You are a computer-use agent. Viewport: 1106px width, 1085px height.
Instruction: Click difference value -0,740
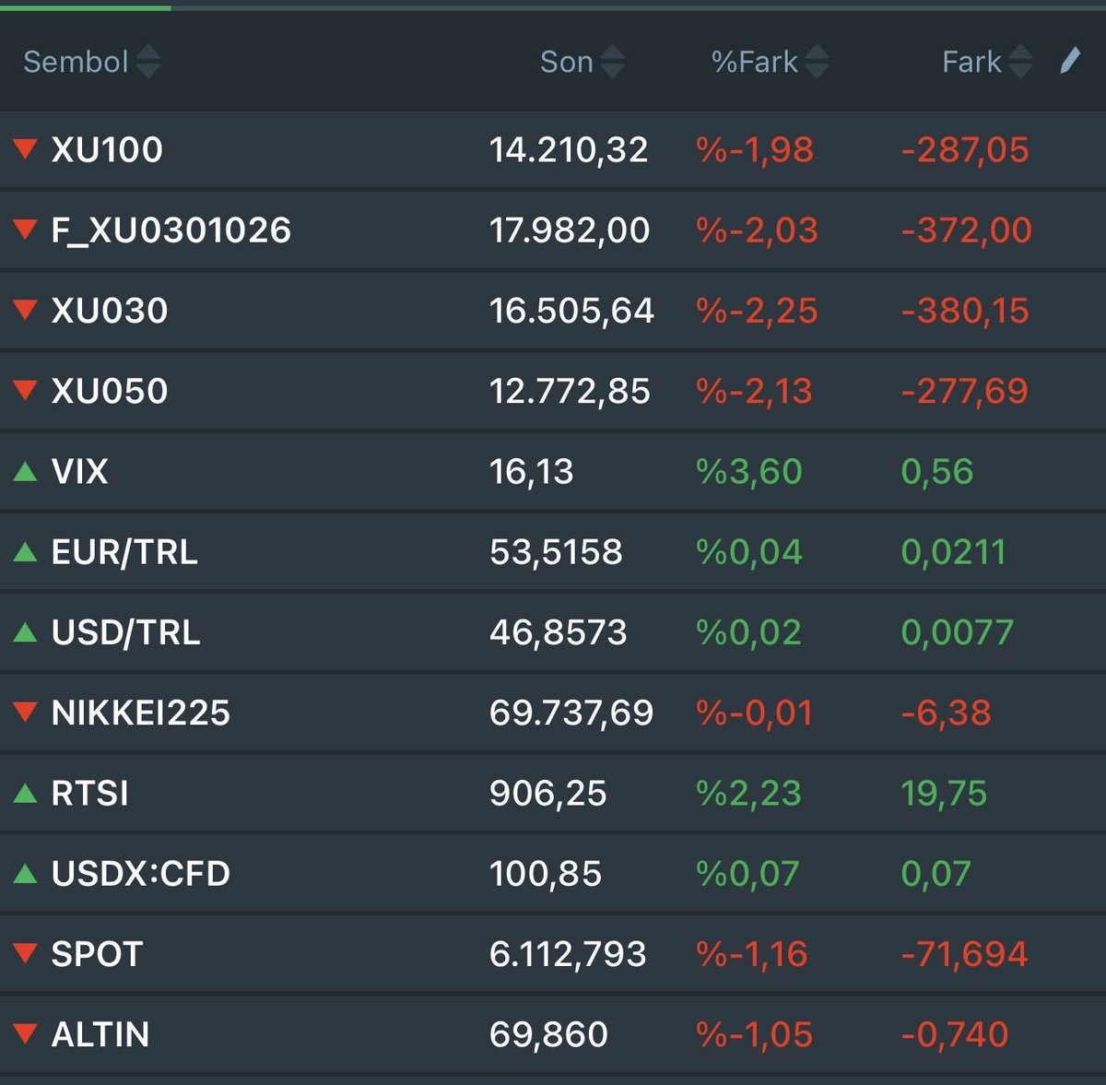point(955,1034)
